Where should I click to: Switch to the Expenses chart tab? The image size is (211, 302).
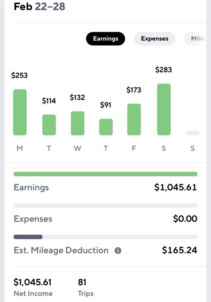155,39
